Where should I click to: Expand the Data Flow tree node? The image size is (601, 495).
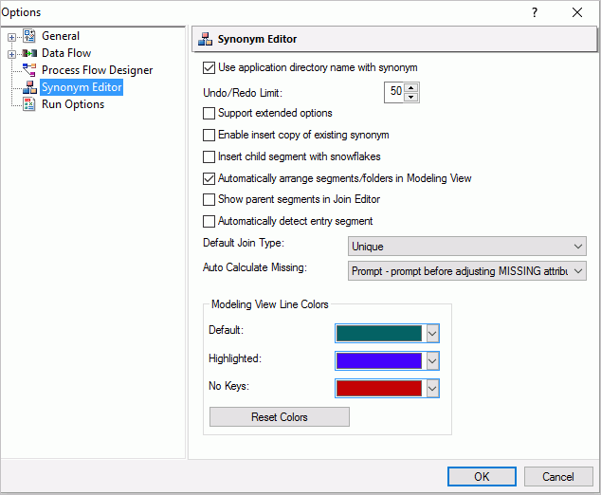(11, 54)
